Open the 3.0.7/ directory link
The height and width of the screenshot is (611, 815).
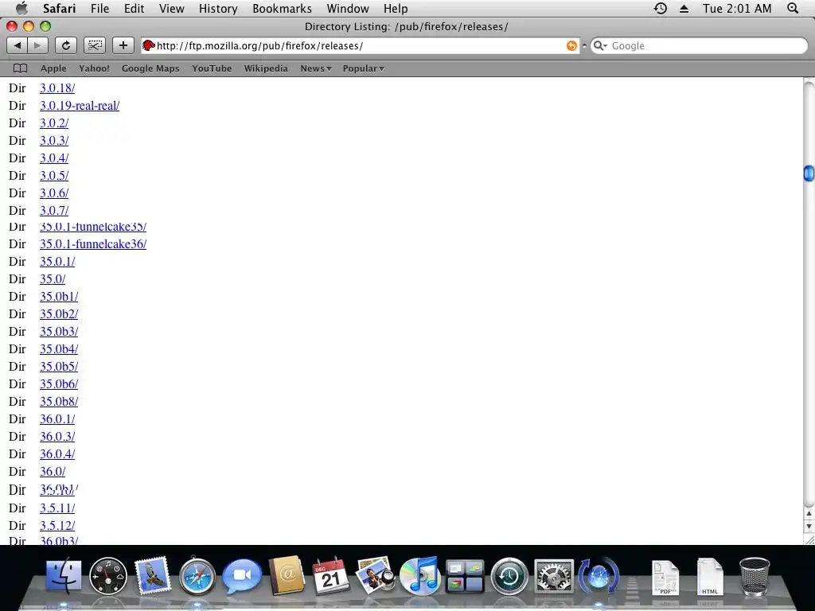click(x=54, y=211)
